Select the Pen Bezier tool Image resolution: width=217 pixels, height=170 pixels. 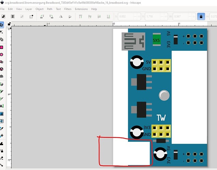[2, 84]
